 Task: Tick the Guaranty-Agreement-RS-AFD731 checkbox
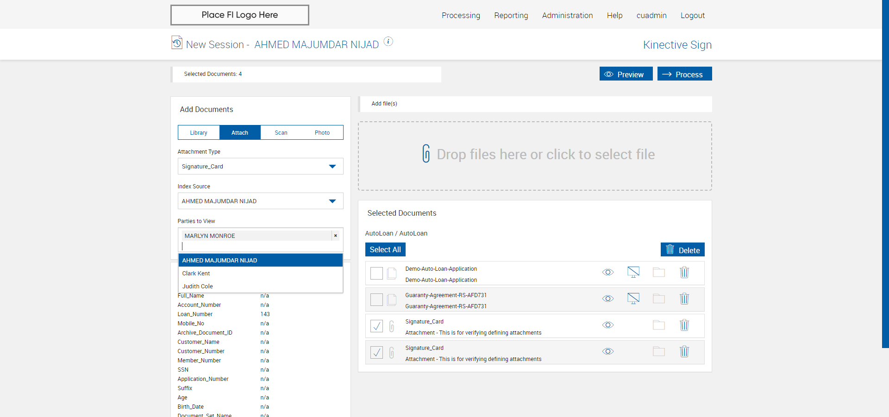point(376,300)
